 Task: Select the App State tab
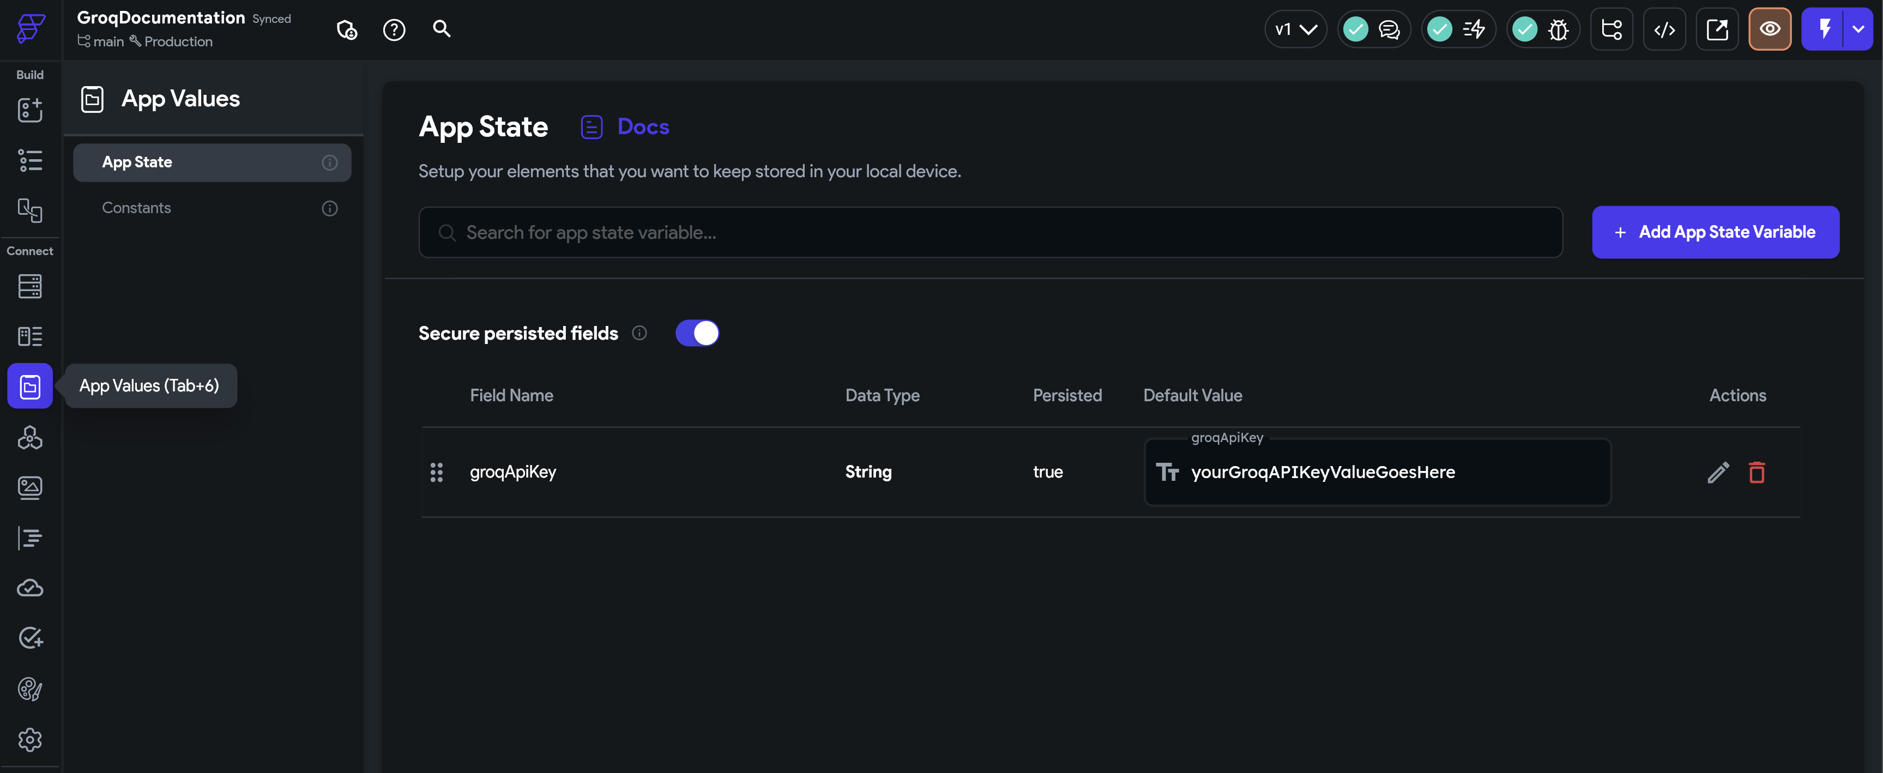click(x=212, y=162)
